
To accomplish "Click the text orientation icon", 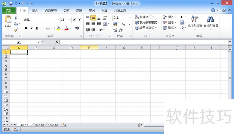I will 101,30.
